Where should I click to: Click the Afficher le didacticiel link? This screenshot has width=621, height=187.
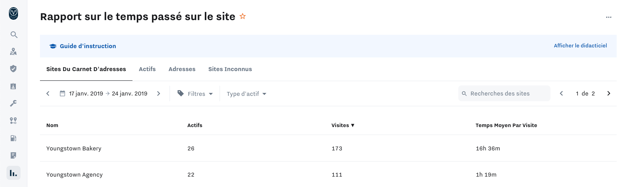580,46
